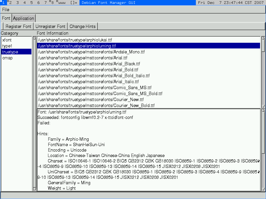This screenshot has height=199, width=266.
Task: Click the date and time display
Action: click(x=231, y=3)
